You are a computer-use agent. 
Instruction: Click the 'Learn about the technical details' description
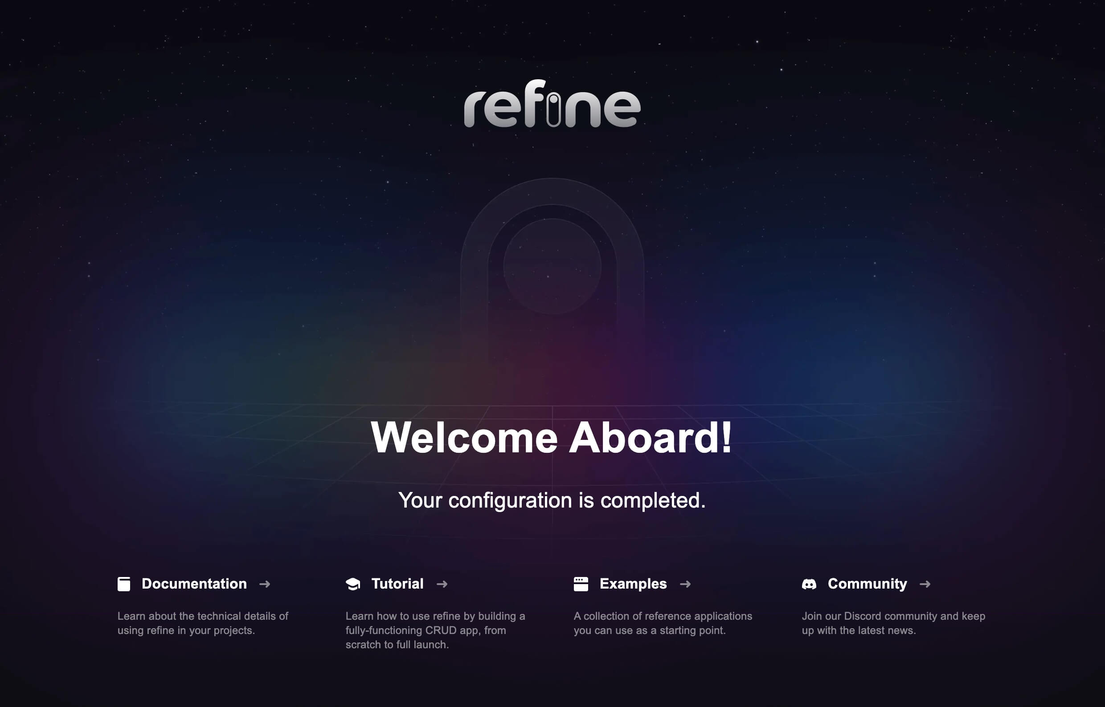click(x=203, y=623)
